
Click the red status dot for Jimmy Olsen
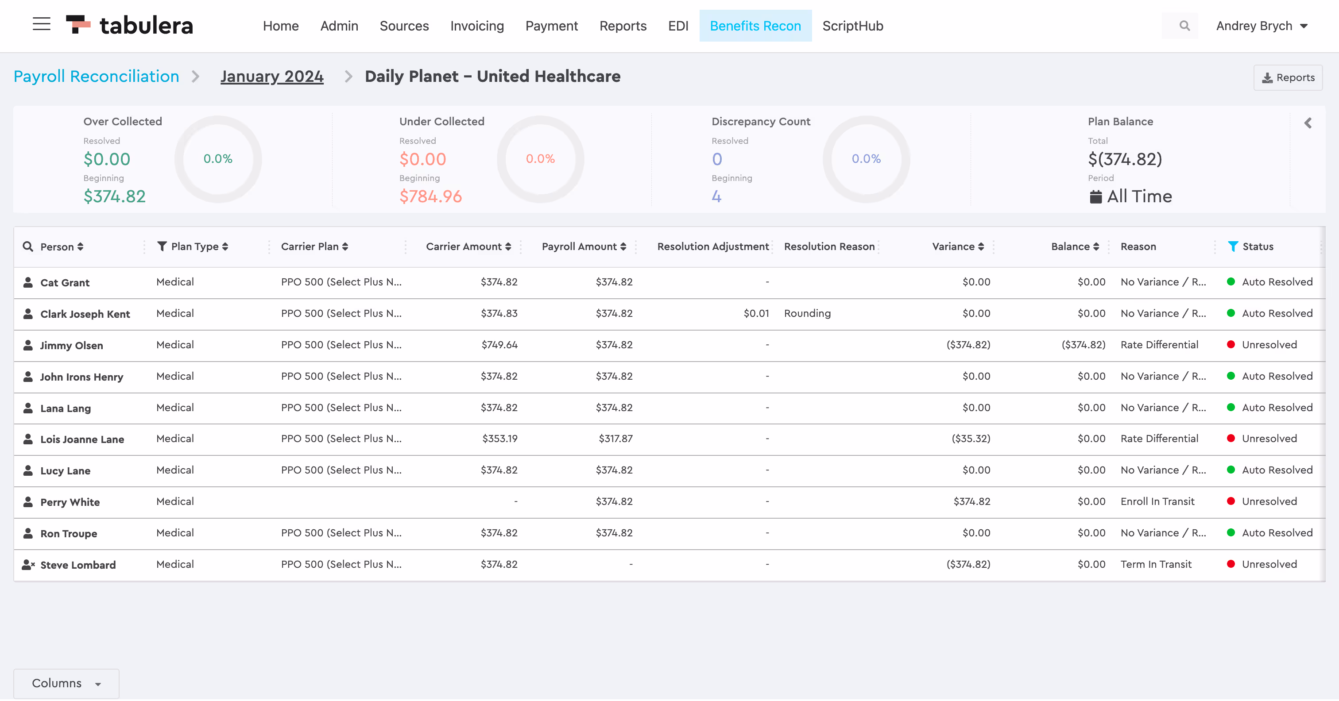[x=1231, y=344]
